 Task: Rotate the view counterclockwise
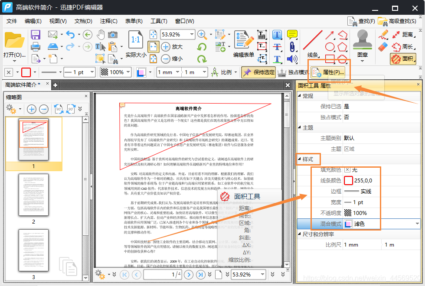pyautogui.click(x=202, y=47)
